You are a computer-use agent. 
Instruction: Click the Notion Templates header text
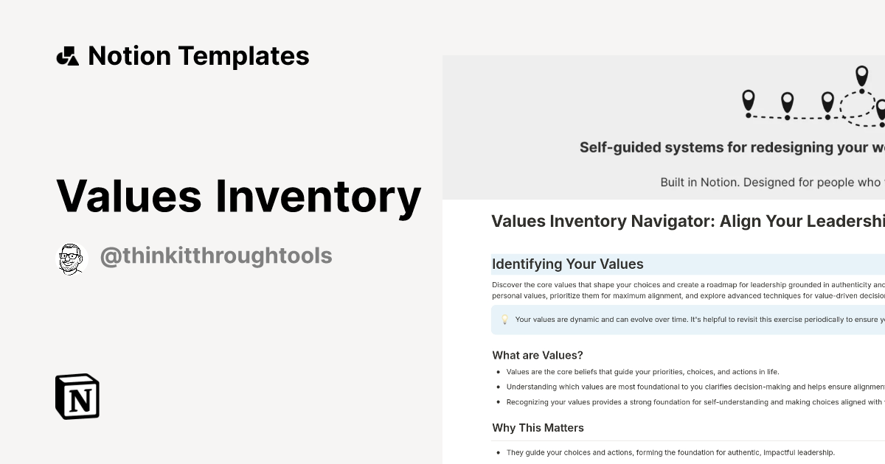[198, 56]
